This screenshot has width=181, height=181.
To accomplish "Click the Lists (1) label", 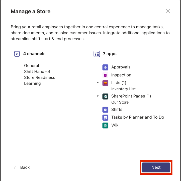I will 119,83.
